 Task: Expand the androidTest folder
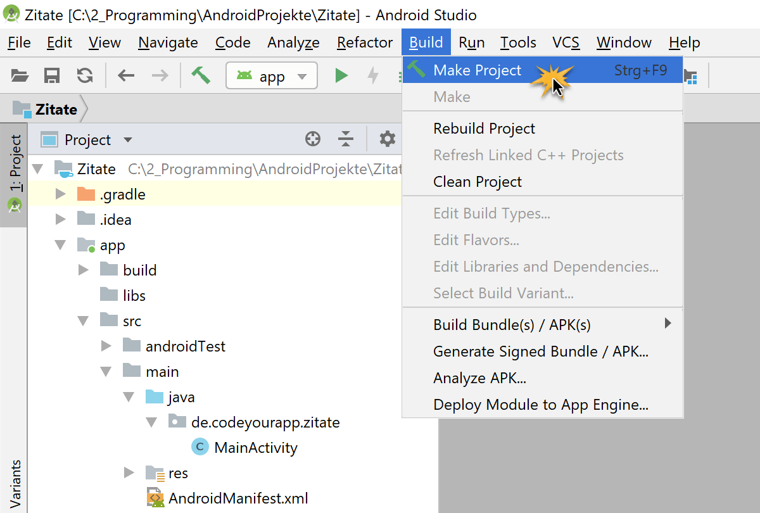(106, 346)
